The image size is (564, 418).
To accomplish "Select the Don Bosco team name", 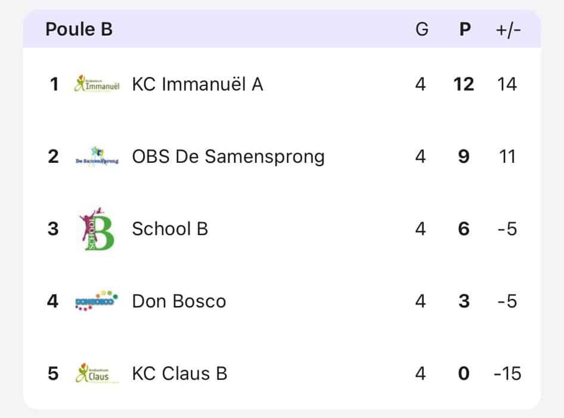I will pyautogui.click(x=179, y=301).
